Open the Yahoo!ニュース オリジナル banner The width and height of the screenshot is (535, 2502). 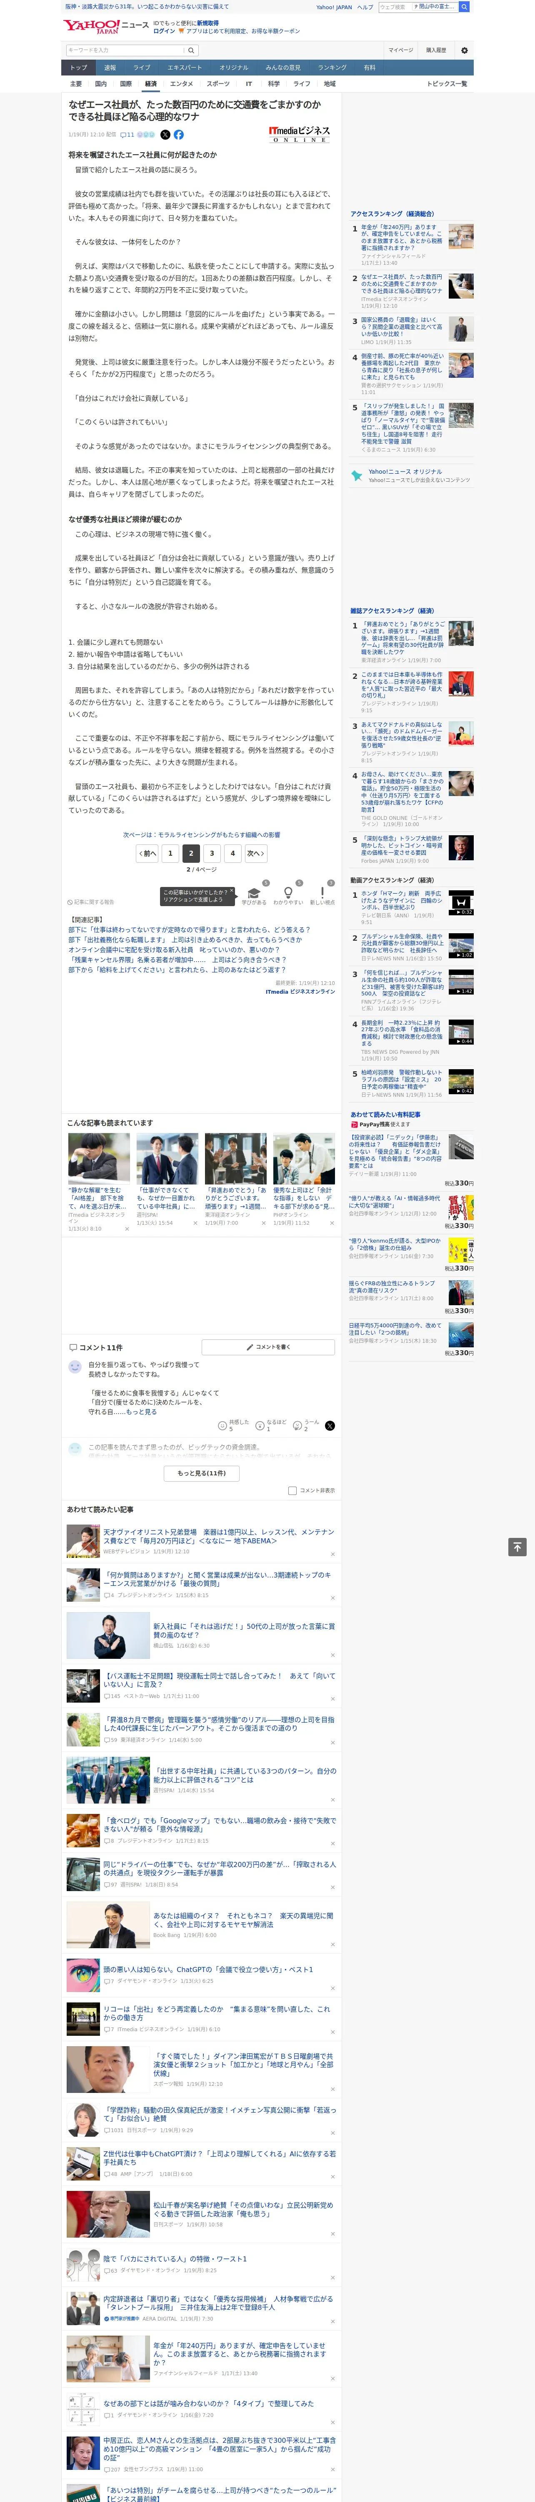[x=412, y=476]
